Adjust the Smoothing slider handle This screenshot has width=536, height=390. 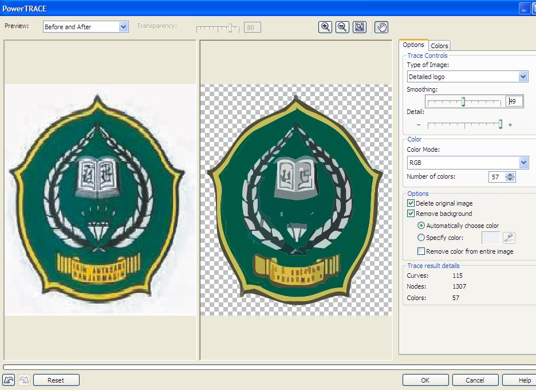[463, 102]
